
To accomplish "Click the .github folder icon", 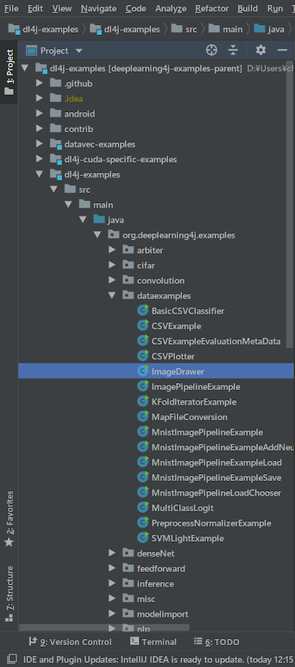I will pos(56,83).
